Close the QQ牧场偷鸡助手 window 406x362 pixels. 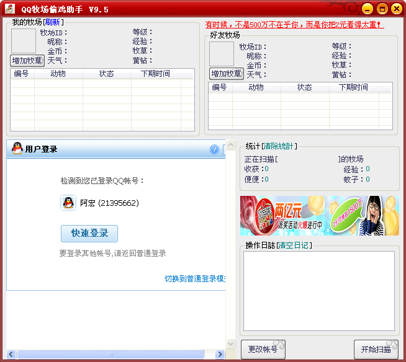(x=397, y=9)
